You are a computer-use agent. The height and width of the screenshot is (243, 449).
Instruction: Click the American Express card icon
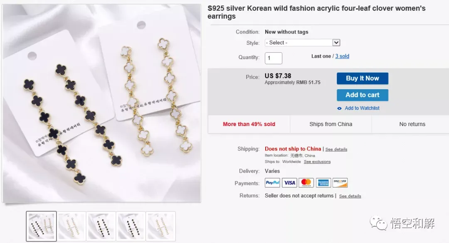pyautogui.click(x=323, y=183)
